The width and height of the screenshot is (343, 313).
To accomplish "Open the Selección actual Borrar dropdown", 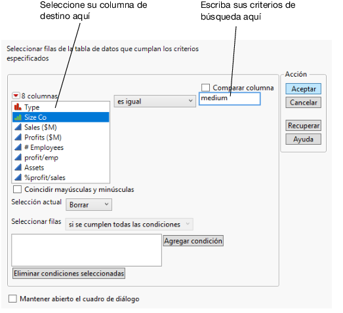I will (x=89, y=205).
